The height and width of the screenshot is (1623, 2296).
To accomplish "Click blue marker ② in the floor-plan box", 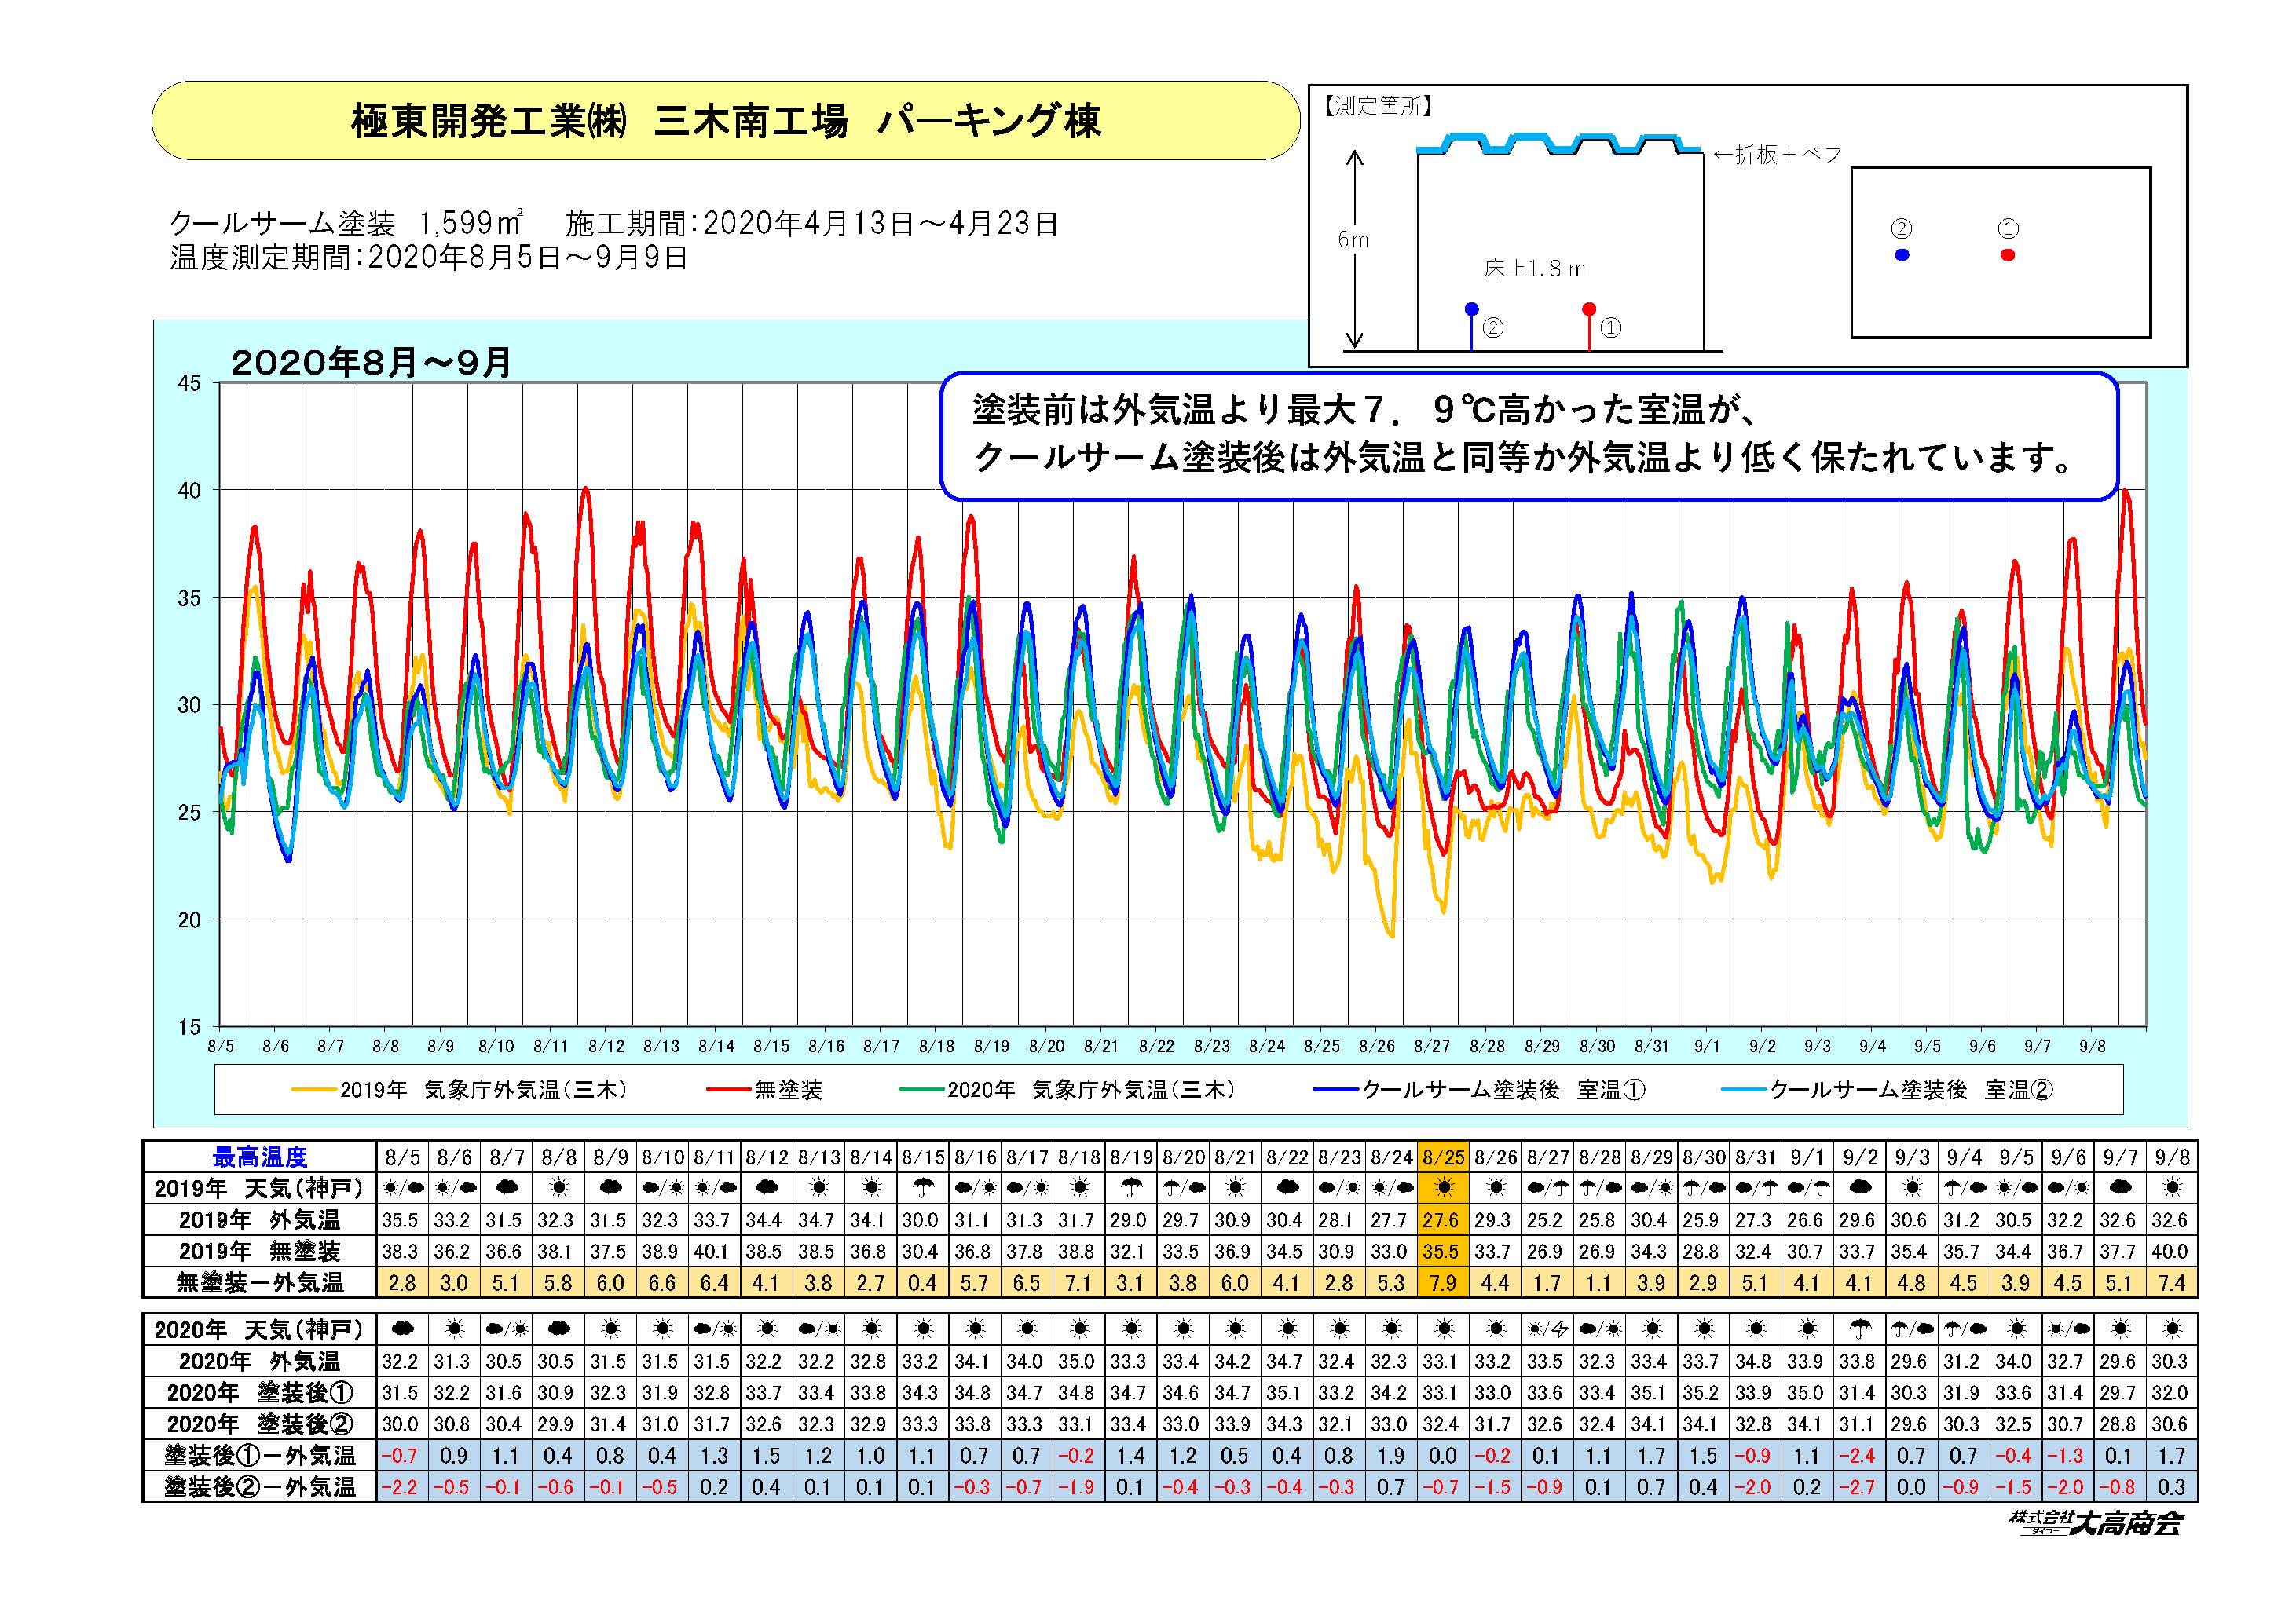I will point(1902,255).
